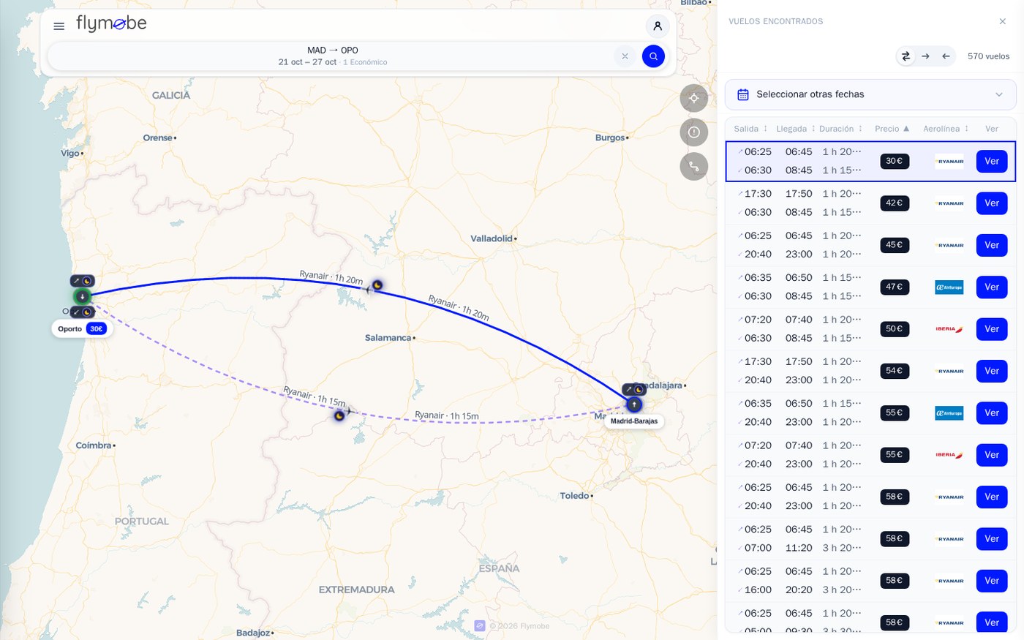Click the circled exclamation map button

pyautogui.click(x=694, y=132)
